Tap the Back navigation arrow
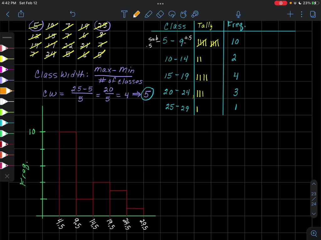The image size is (321, 240). [8, 14]
